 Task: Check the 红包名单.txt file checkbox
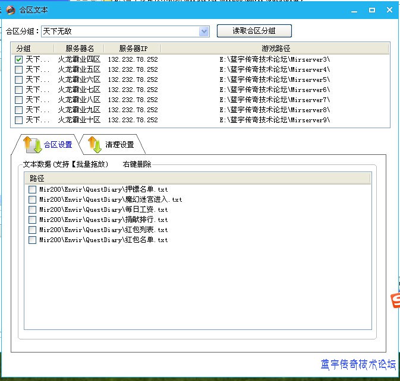pos(32,240)
